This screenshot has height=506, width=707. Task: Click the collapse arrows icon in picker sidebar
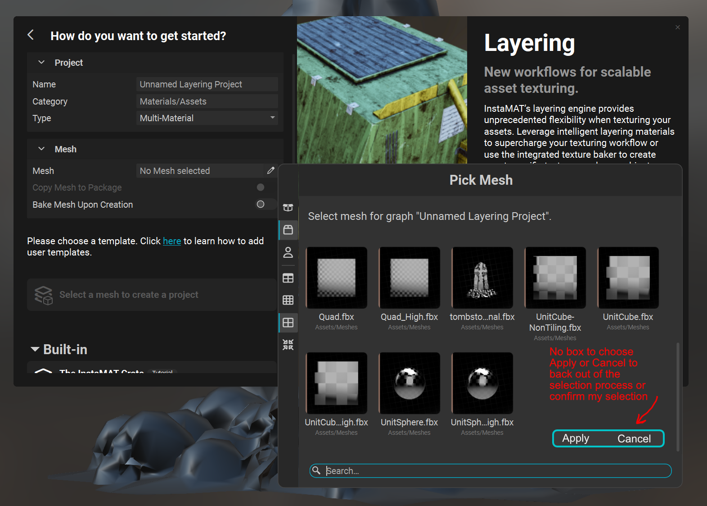click(288, 345)
